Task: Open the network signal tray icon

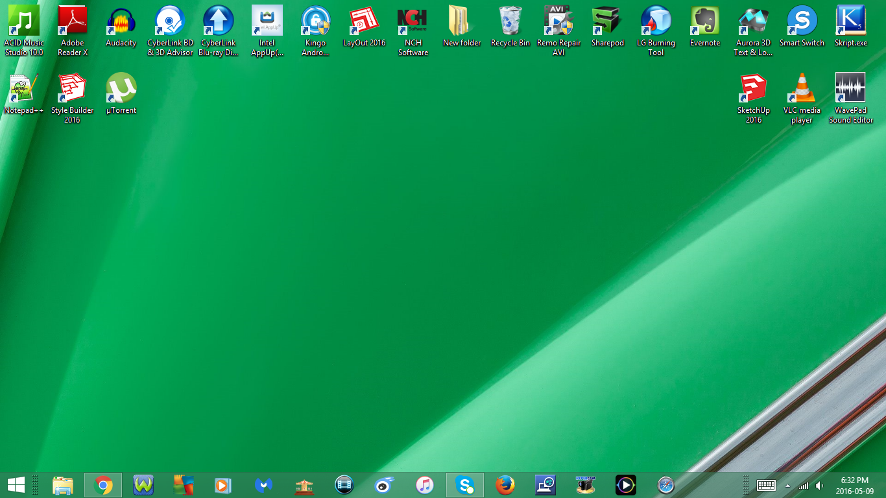Action: click(804, 486)
